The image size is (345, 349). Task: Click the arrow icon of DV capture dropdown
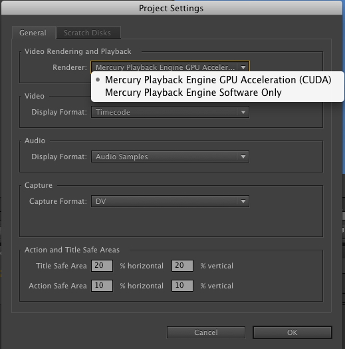(243, 201)
